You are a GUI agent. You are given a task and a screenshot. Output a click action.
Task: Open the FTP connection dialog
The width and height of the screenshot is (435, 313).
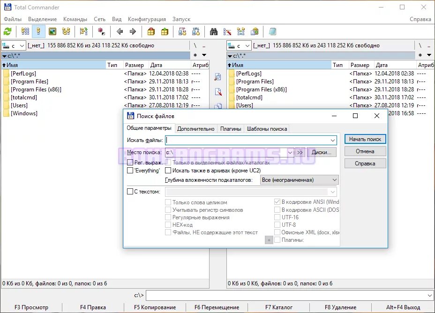(182, 31)
